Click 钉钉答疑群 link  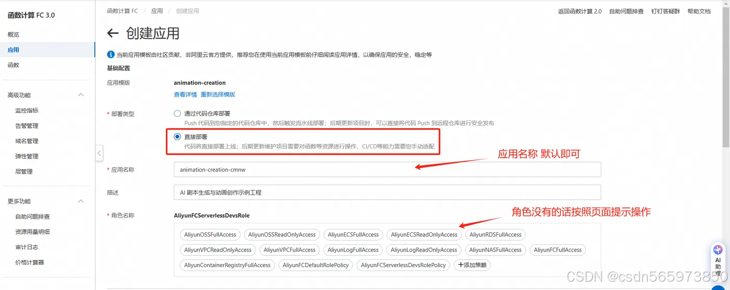(x=665, y=11)
